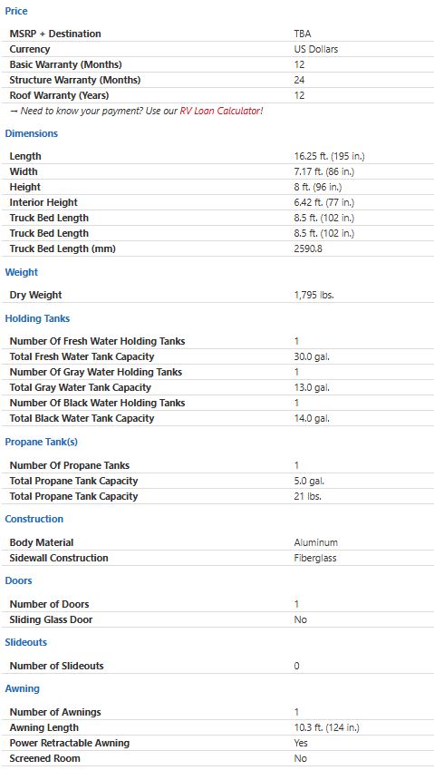Select the Awning section heading
The height and width of the screenshot is (770, 434).
pos(22,688)
